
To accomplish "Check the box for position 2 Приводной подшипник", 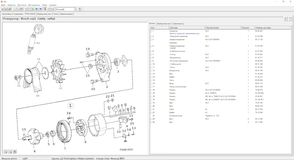I will tap(151, 36).
